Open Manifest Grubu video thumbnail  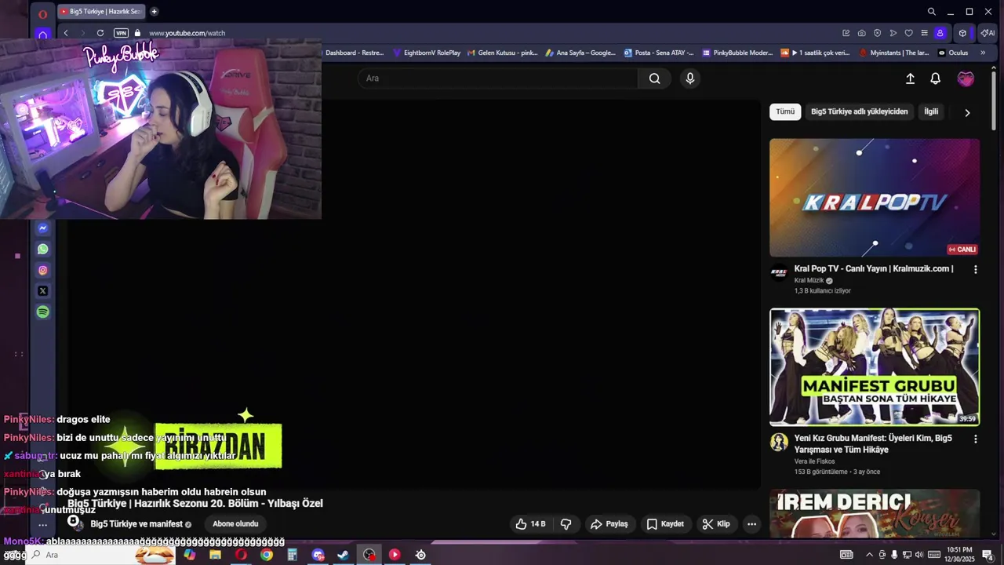[875, 367]
